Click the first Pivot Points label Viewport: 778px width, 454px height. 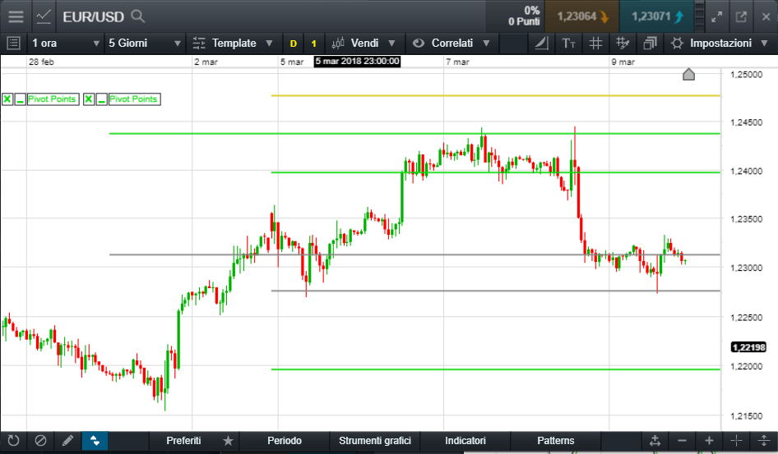click(52, 99)
